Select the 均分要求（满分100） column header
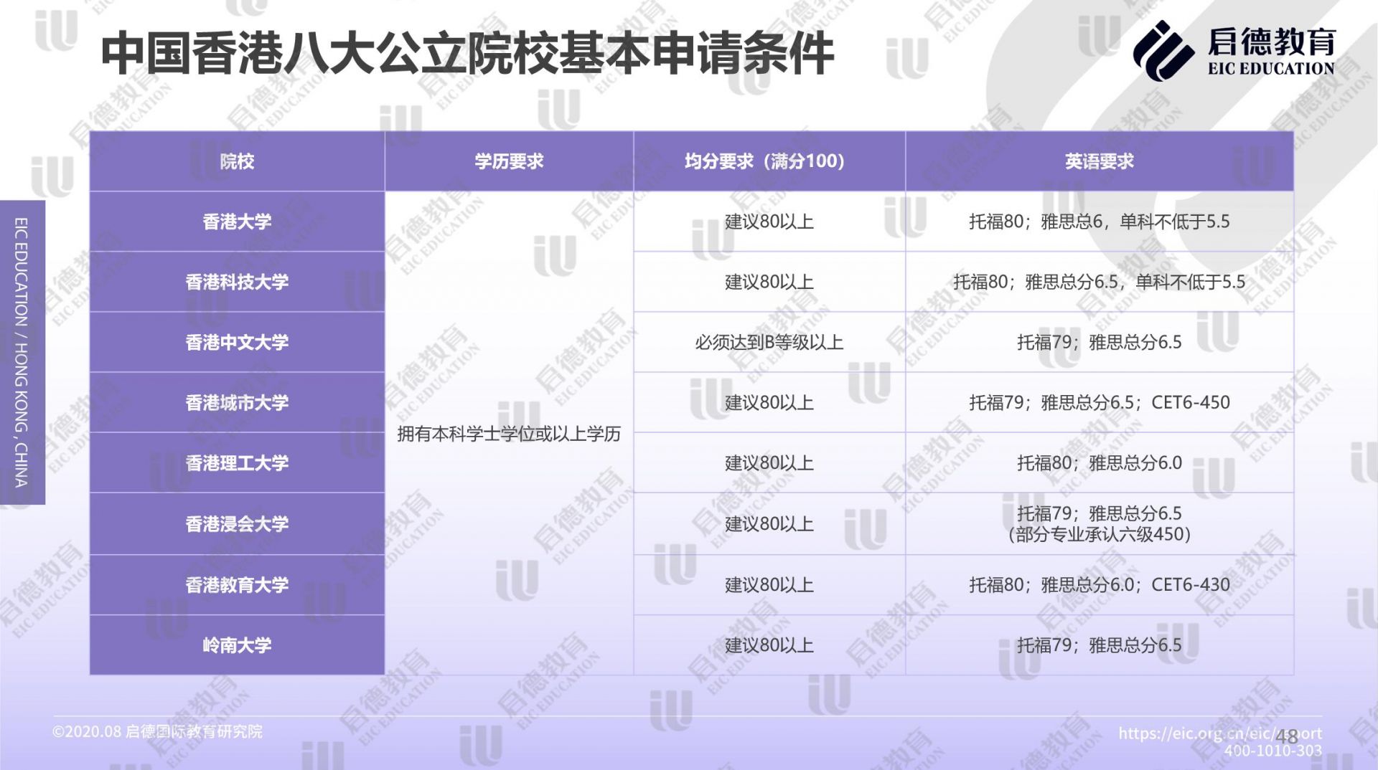Image resolution: width=1378 pixels, height=770 pixels. 769,161
